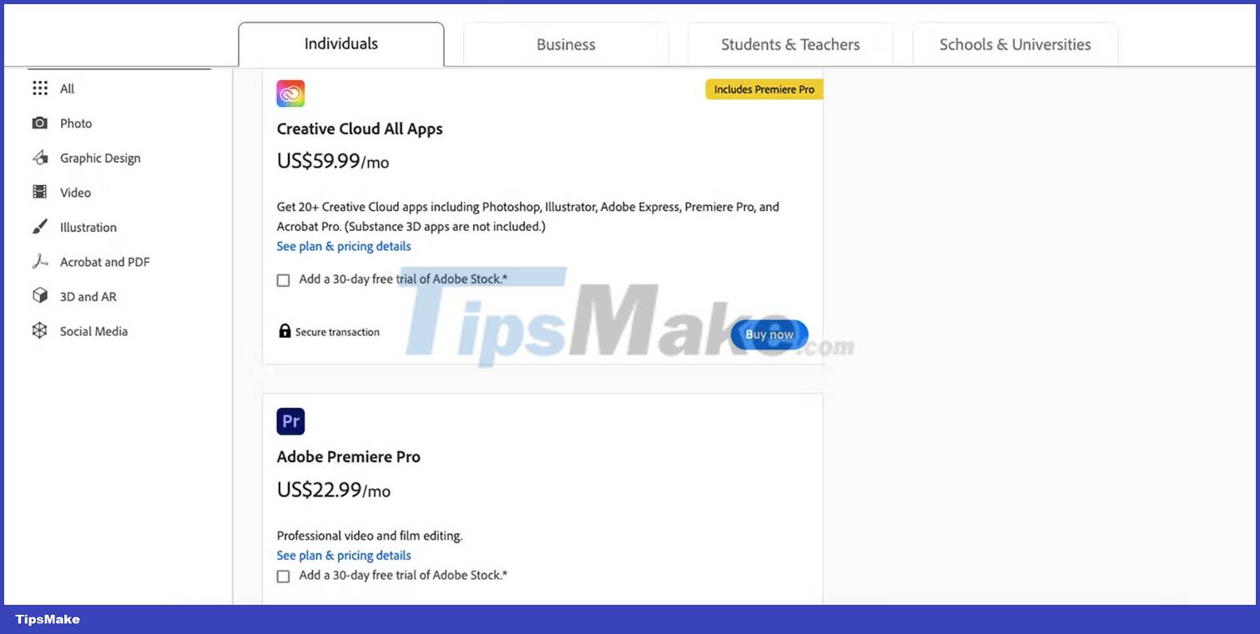This screenshot has height=634, width=1260.
Task: Click the 3D and AR cube icon
Action: tap(40, 296)
